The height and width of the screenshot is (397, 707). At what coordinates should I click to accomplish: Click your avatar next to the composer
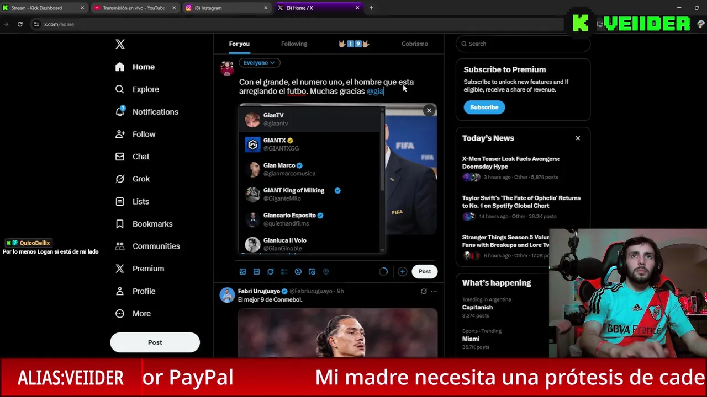(227, 68)
